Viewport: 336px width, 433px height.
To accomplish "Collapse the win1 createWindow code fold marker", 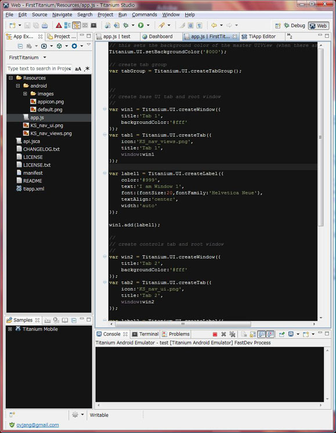I will point(104,109).
